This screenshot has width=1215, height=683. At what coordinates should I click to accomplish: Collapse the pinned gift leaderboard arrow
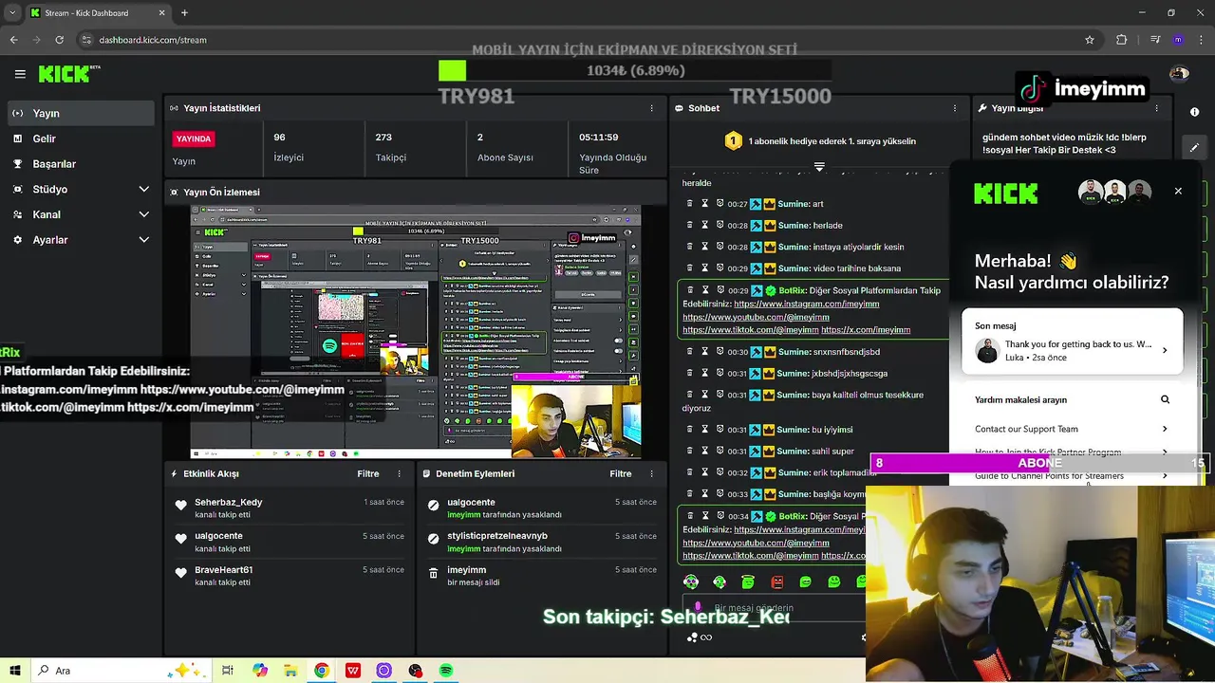819,166
